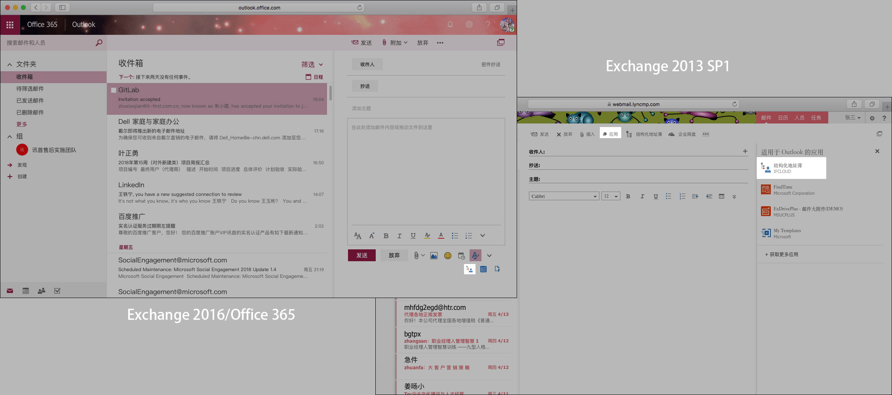Switch to Mail icon in bottom navigation

pyautogui.click(x=10, y=291)
